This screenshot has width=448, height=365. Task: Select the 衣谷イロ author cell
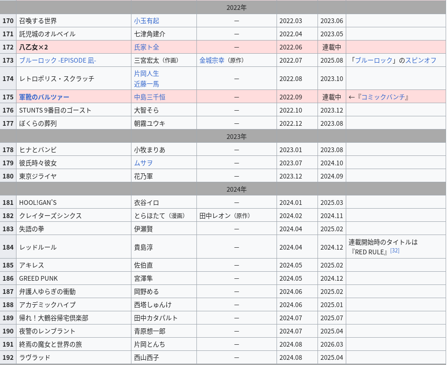point(164,203)
